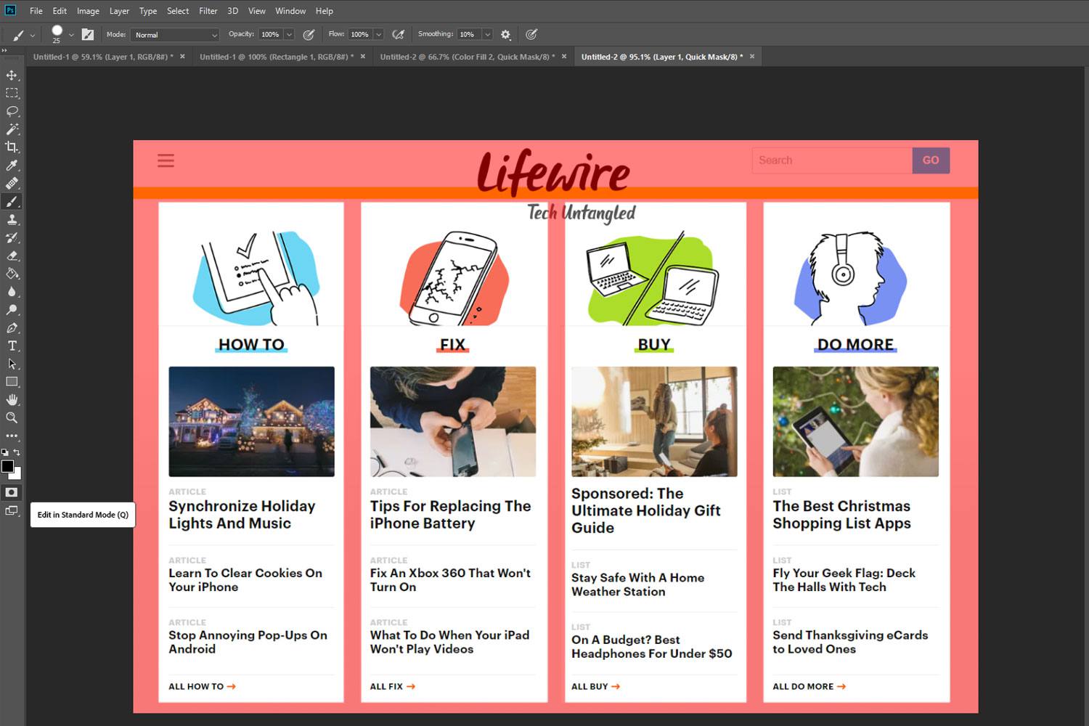Select the Brush tool in toolbar
This screenshot has height=726, width=1089.
(12, 202)
